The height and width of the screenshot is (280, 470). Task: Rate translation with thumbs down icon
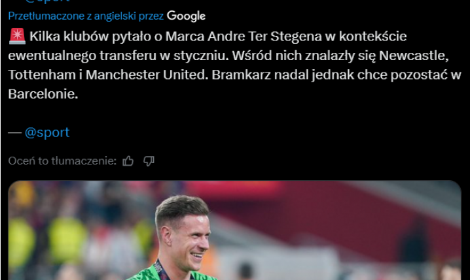click(149, 161)
